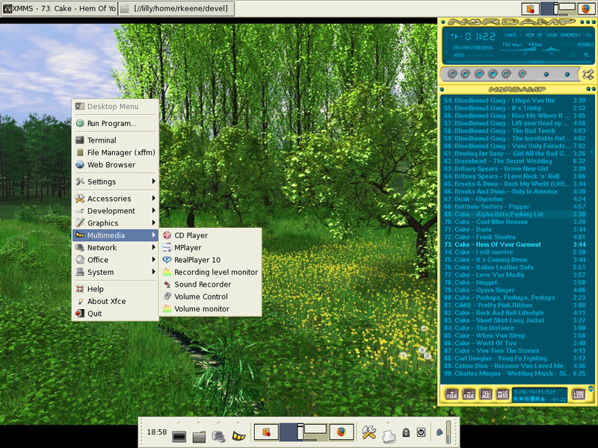Open the launcher arrow above the terminal icon
The height and width of the screenshot is (448, 598).
coord(179,423)
